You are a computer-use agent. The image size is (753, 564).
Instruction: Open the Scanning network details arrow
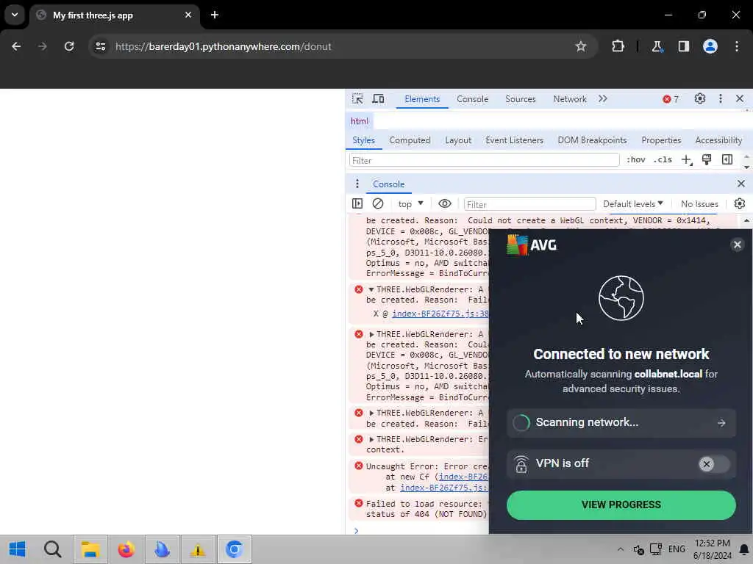(x=721, y=423)
